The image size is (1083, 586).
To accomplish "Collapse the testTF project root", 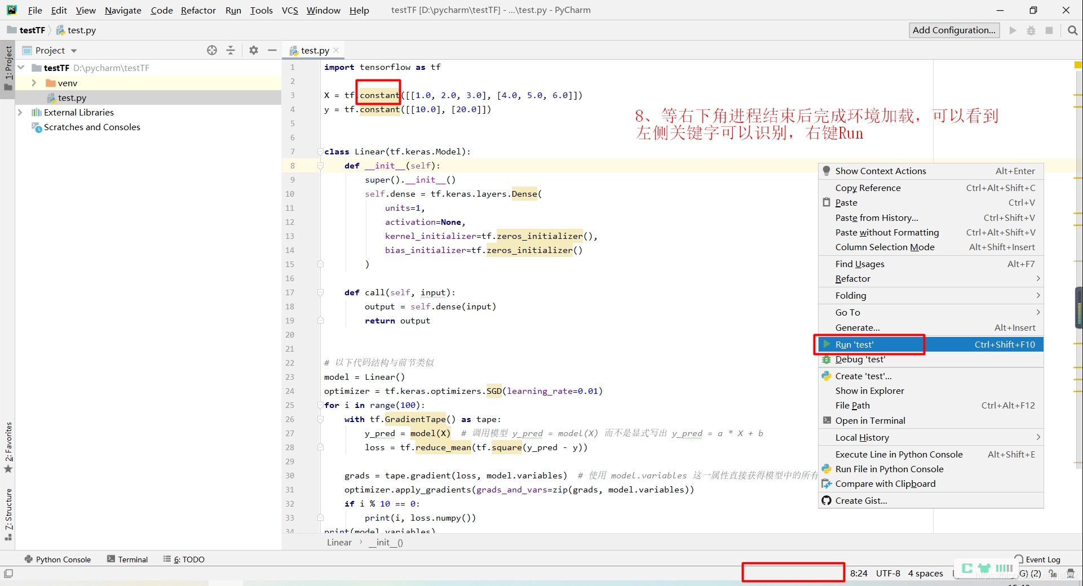I will (21, 68).
